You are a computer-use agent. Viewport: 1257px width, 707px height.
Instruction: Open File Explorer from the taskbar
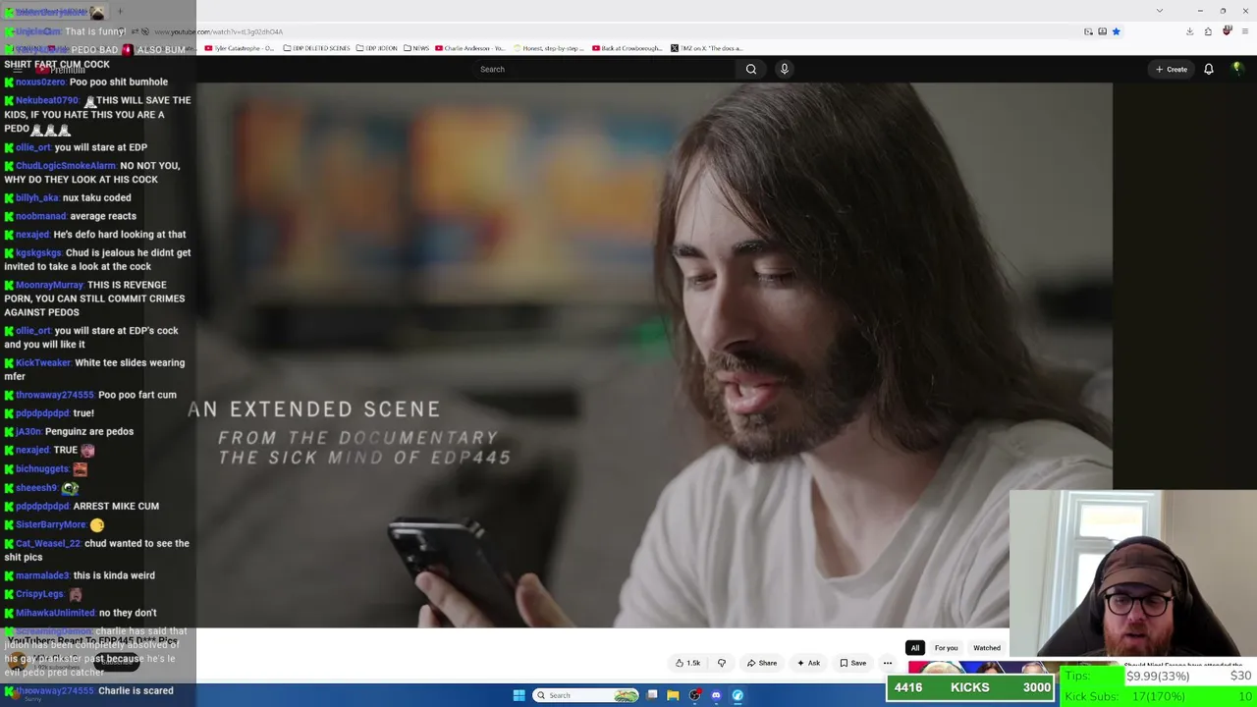(673, 695)
